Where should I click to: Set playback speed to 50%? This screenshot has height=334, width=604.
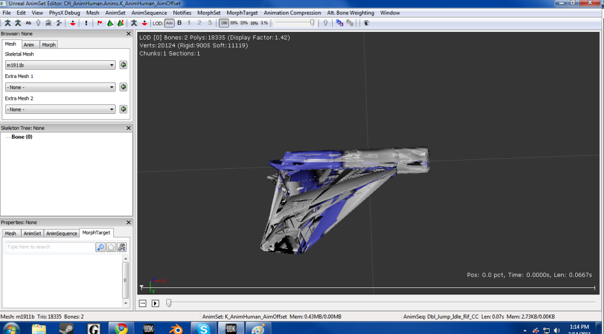(x=234, y=23)
